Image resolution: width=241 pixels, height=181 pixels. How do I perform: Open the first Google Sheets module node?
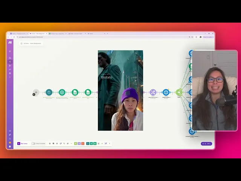tap(75, 92)
